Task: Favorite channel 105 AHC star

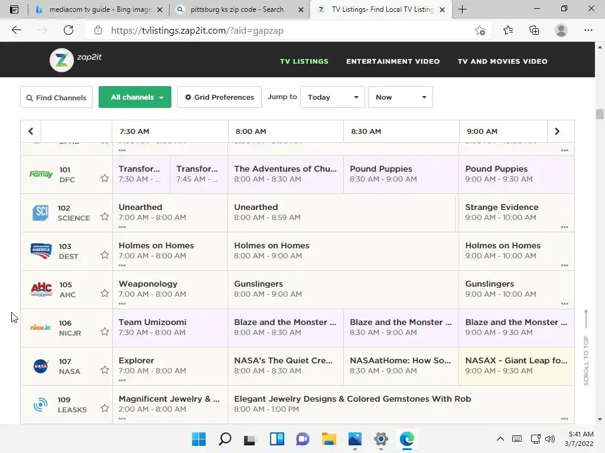Action: coord(105,293)
